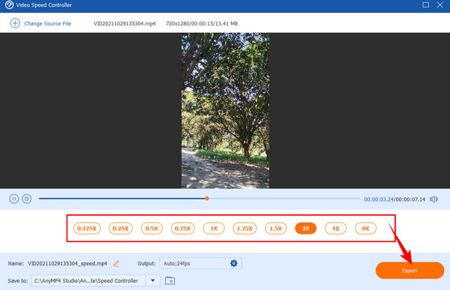
Task: Stop the video playback
Action: point(27,199)
